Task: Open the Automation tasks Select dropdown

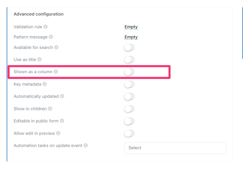Action: click(175, 148)
